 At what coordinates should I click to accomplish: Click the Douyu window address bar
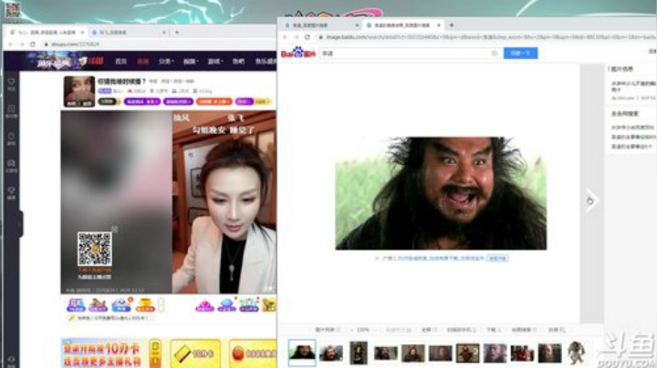pyautogui.click(x=159, y=44)
